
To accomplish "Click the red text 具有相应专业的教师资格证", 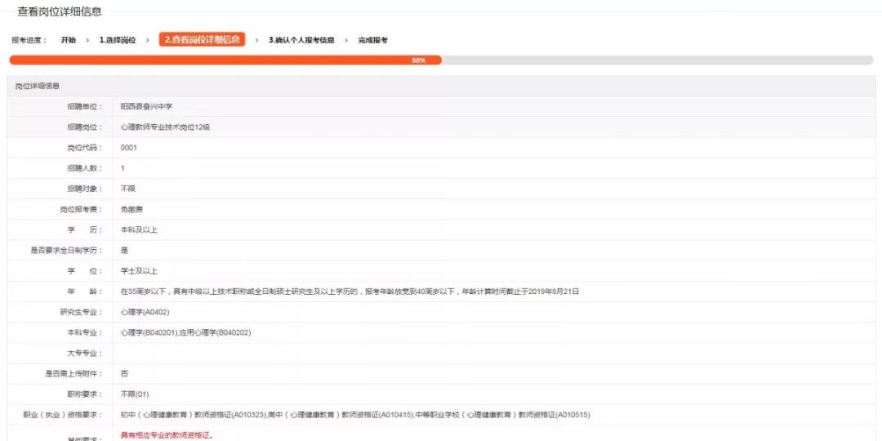I will click(167, 435).
